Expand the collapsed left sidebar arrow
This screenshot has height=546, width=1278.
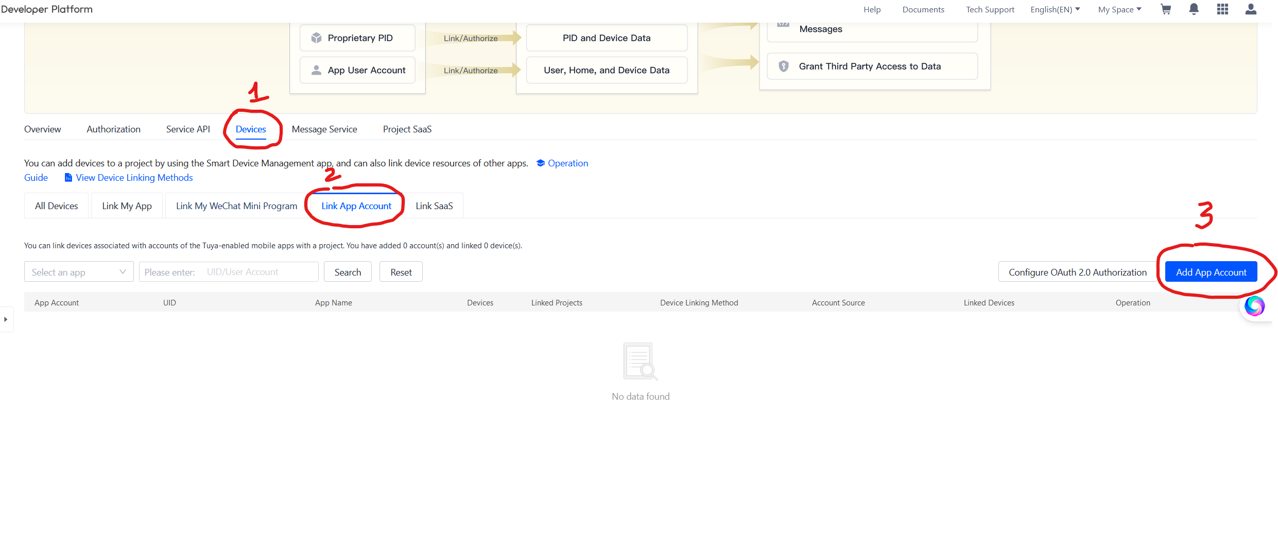coord(6,319)
